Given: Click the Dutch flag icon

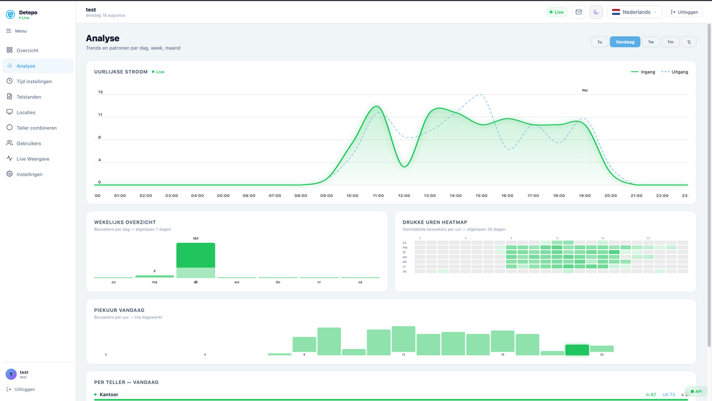Looking at the screenshot, I should click(x=616, y=12).
